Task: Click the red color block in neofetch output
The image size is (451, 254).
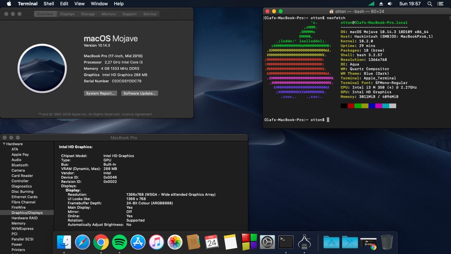Action: click(x=351, y=106)
